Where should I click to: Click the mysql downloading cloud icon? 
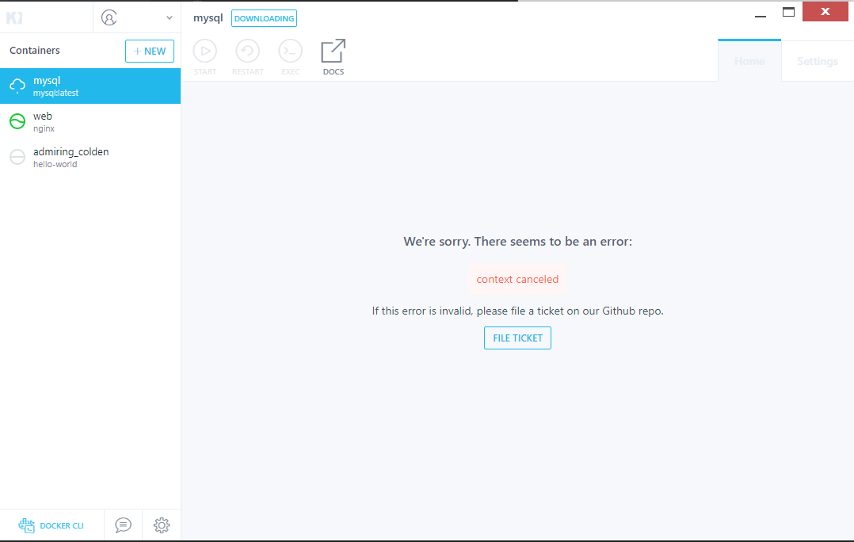click(17, 86)
